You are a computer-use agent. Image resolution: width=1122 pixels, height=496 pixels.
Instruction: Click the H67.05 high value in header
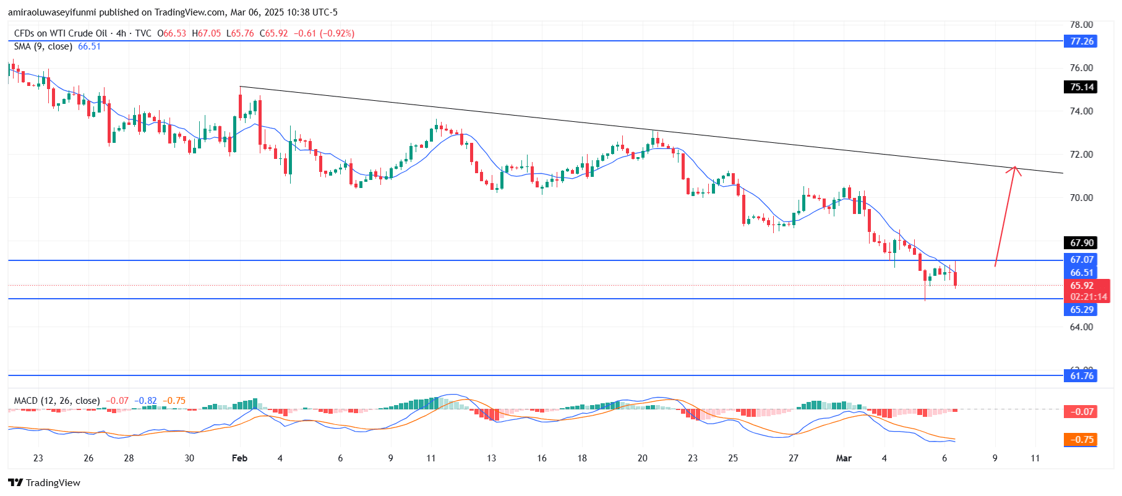pos(206,33)
